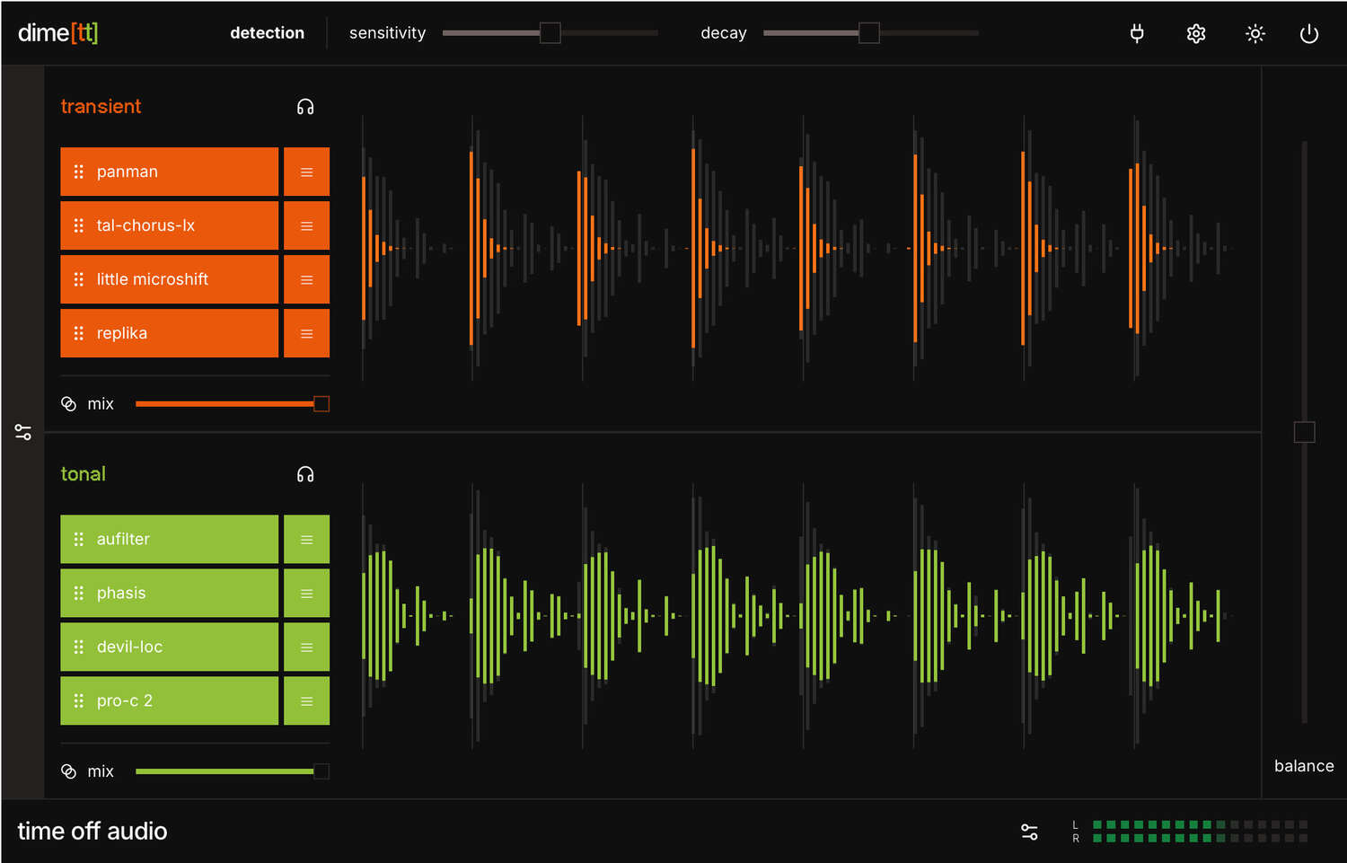This screenshot has width=1347, height=863.
Task: Select the detection tab
Action: click(x=267, y=33)
